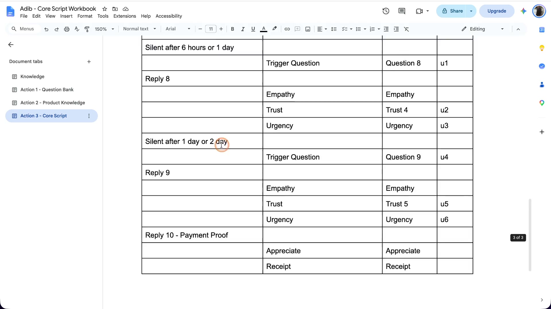Toggle underline formatting
Screen dimensions: 551x309
click(253, 29)
